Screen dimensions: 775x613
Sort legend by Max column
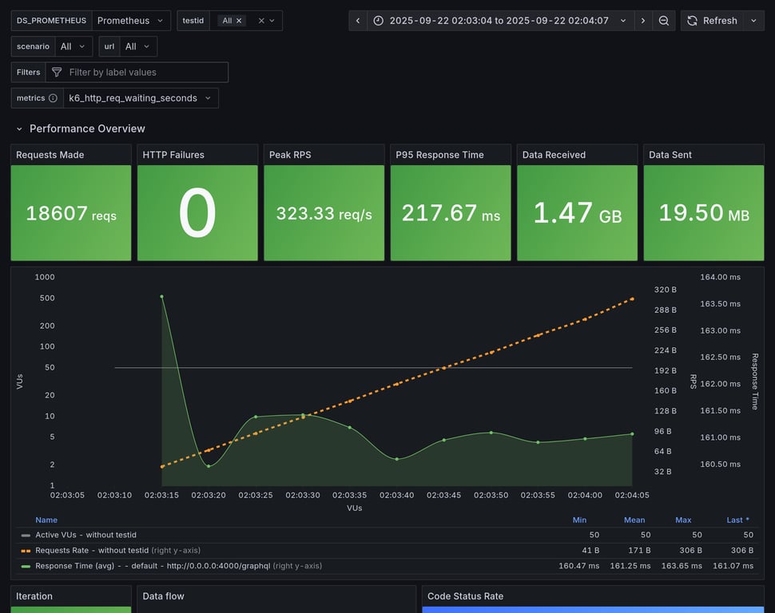coord(682,520)
